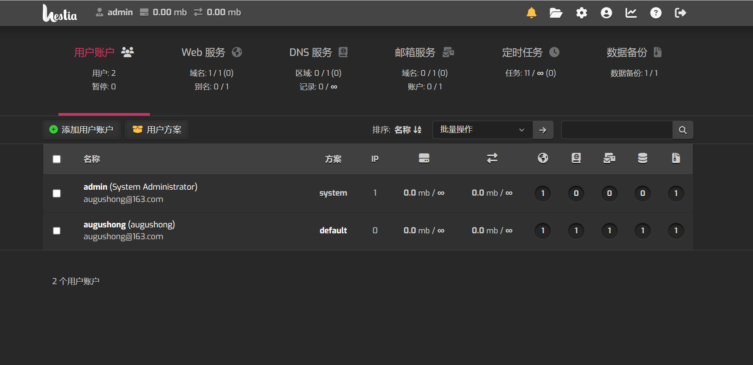753x365 pixels.
Task: Open the file manager folder icon
Action: pyautogui.click(x=556, y=13)
